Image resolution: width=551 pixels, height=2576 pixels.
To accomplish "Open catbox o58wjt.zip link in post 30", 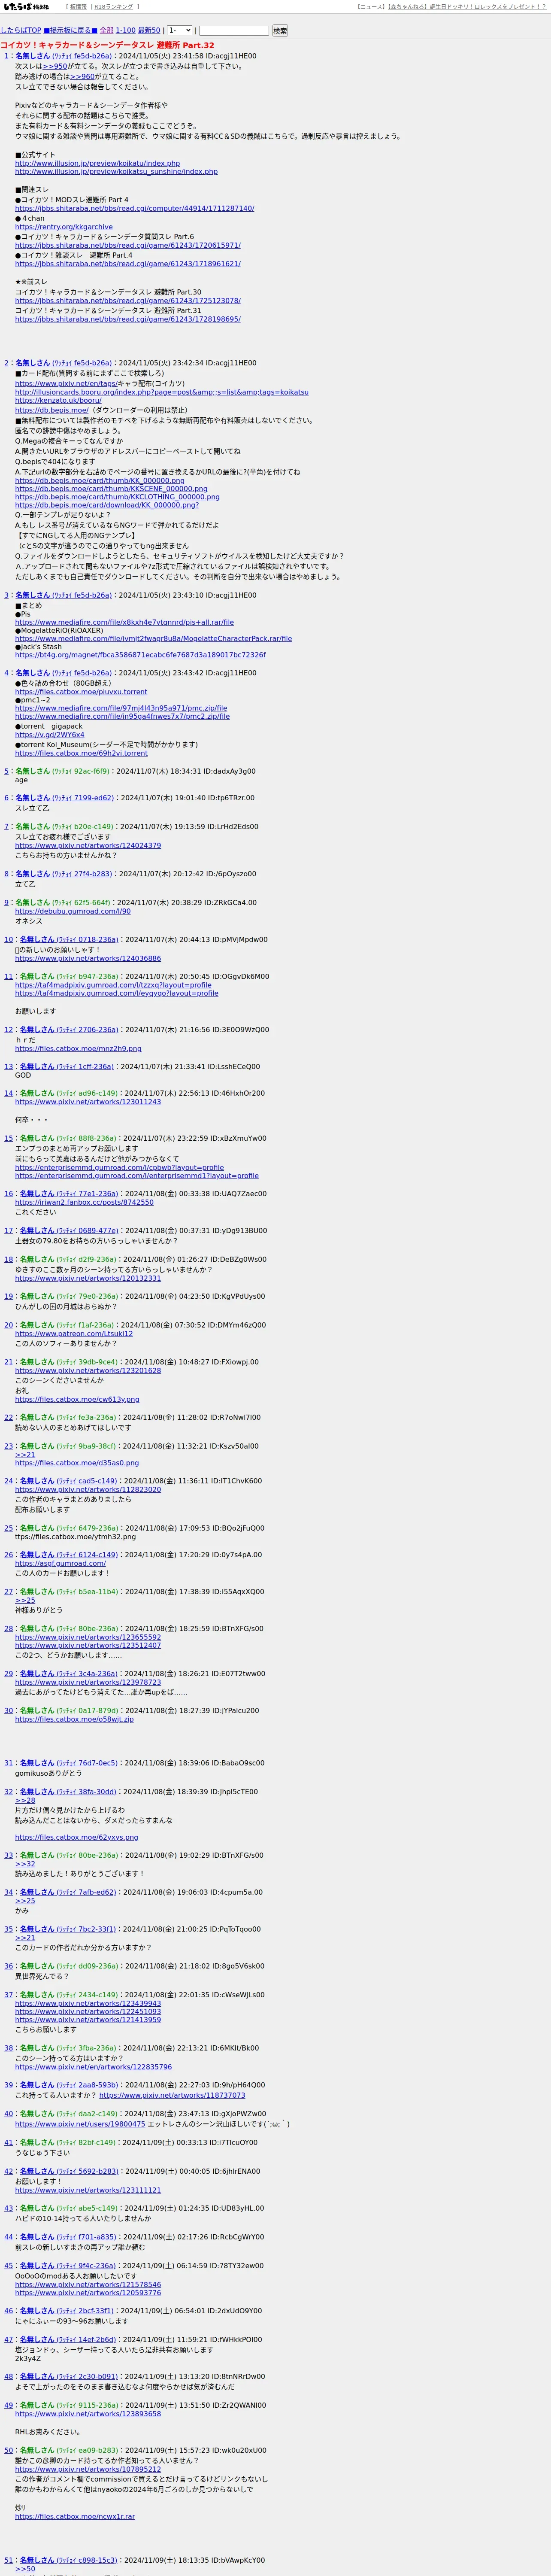I will tap(74, 1719).
